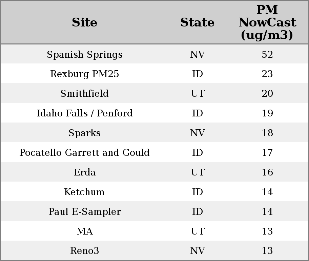The height and width of the screenshot is (261, 309).
Task: Select the Sparks site cell
Action: (84, 133)
